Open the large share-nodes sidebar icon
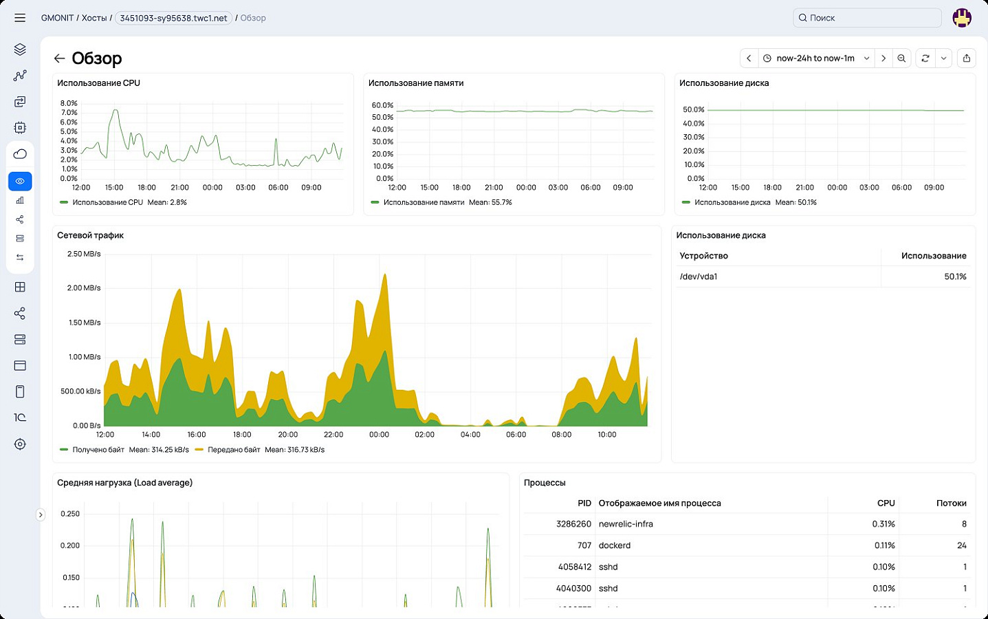 [20, 314]
